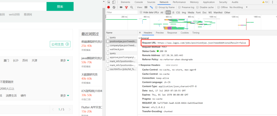Click the 公司主页 button
This screenshot has width=277, height=116.
pos(60,44)
